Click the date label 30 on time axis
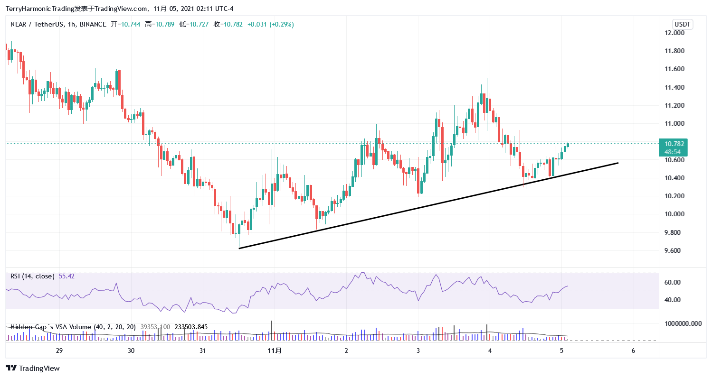712x378 pixels. point(132,350)
